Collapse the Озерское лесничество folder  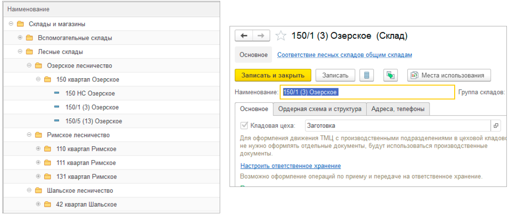29,65
